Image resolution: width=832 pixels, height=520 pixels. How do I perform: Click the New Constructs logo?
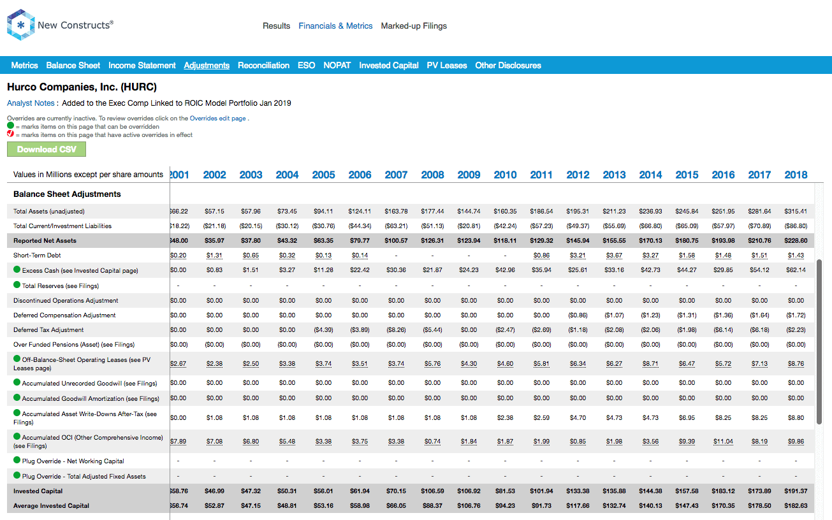point(60,25)
